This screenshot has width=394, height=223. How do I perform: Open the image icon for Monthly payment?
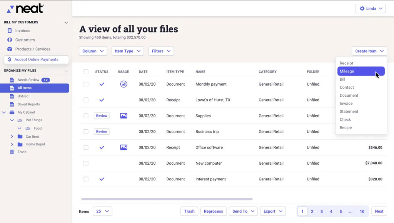click(124, 84)
